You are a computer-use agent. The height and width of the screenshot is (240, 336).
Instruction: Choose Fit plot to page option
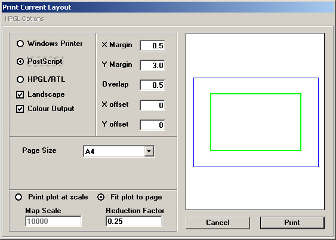(x=101, y=197)
